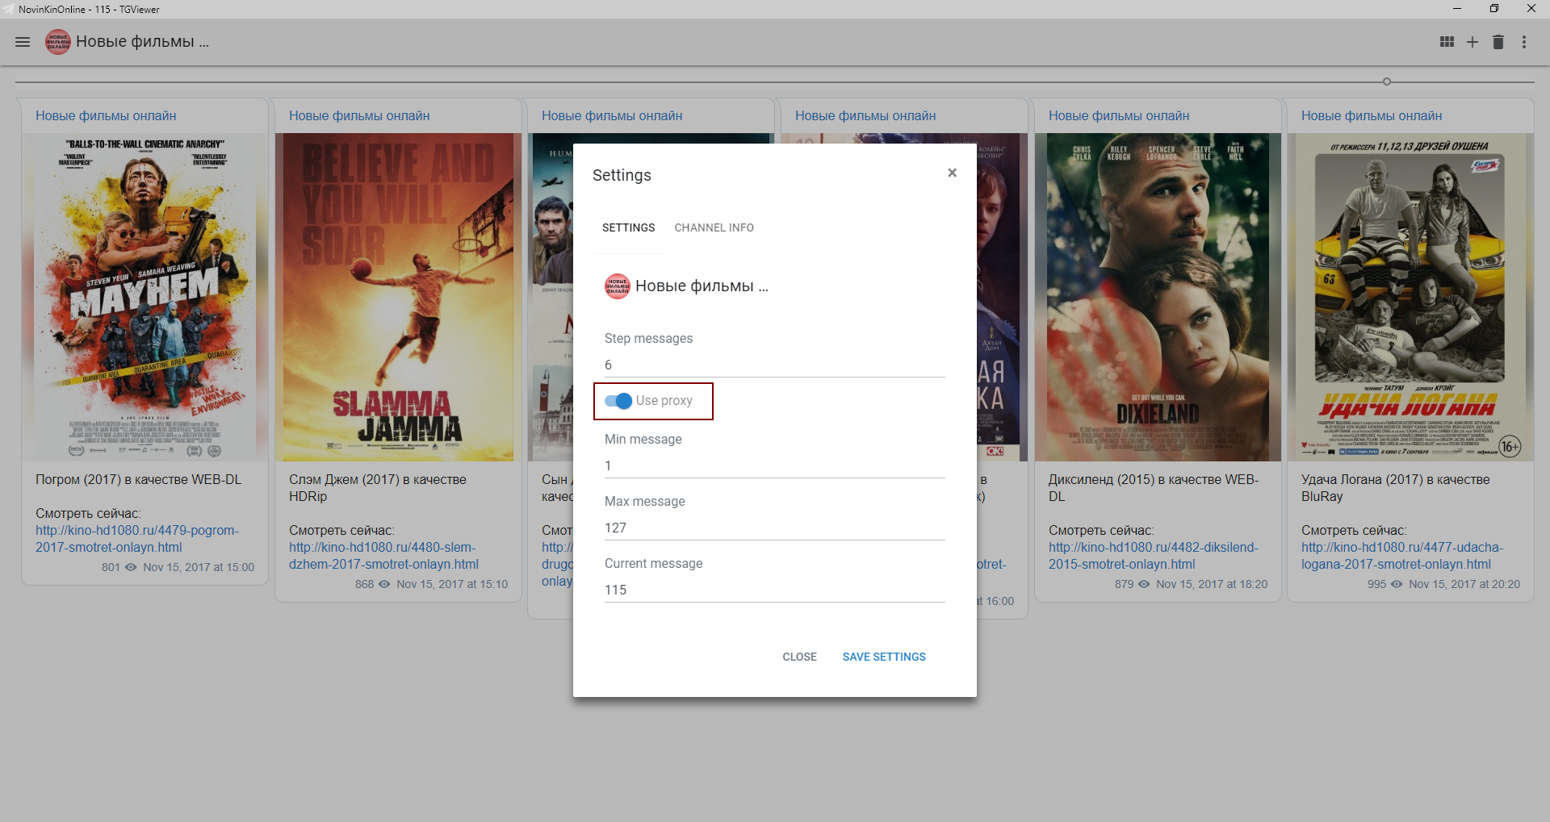Click timestamp Nov 15, 2017 at 20:20
Screen dimensions: 1550x822
pos(1464,584)
